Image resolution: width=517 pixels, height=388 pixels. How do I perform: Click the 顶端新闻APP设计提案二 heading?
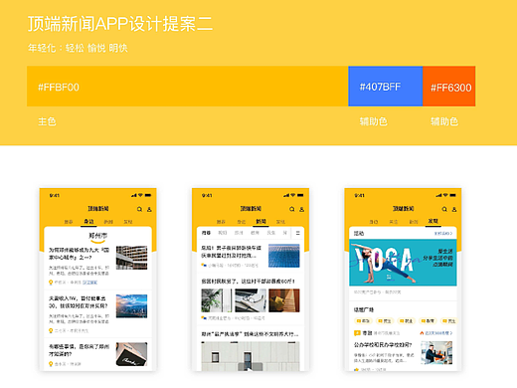pos(120,24)
